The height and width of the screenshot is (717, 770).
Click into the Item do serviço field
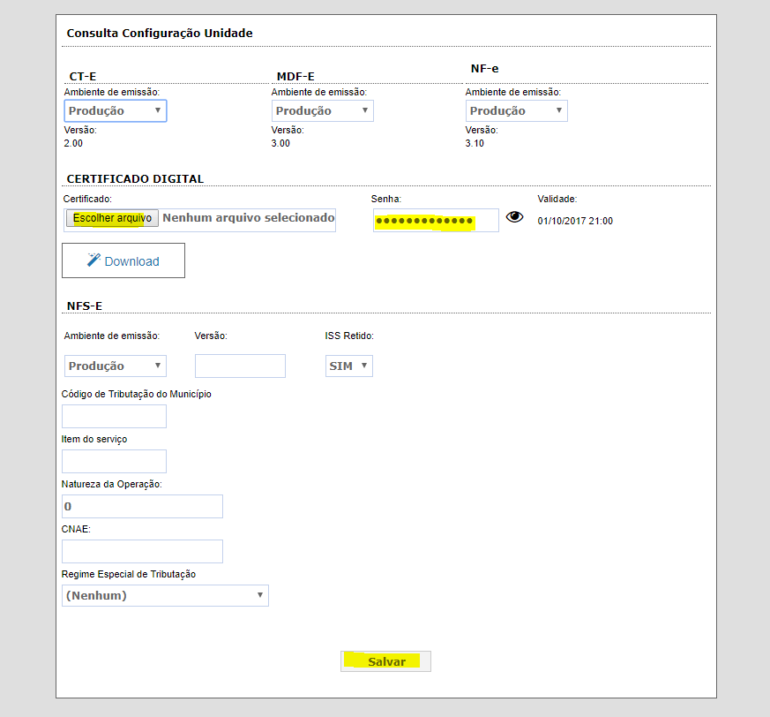(115, 461)
